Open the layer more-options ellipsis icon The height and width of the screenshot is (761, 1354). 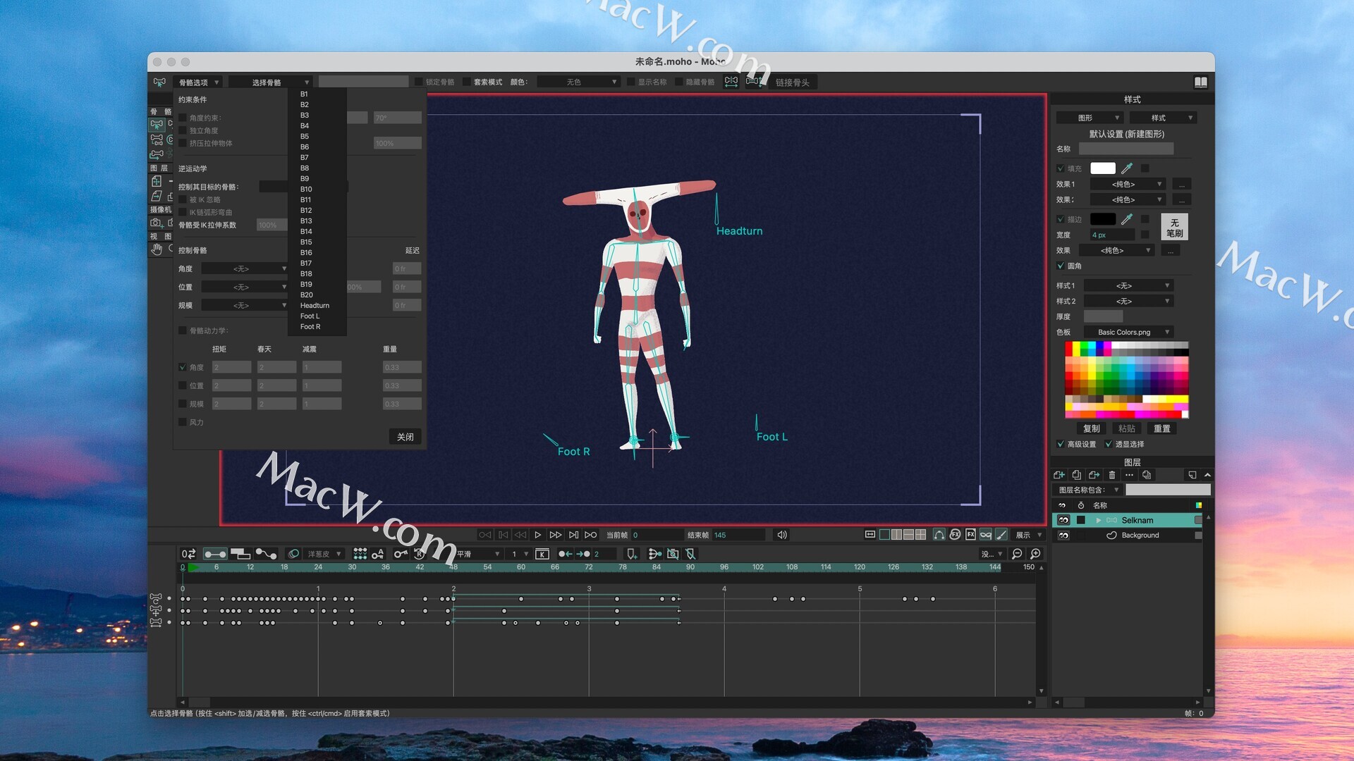tap(1129, 475)
